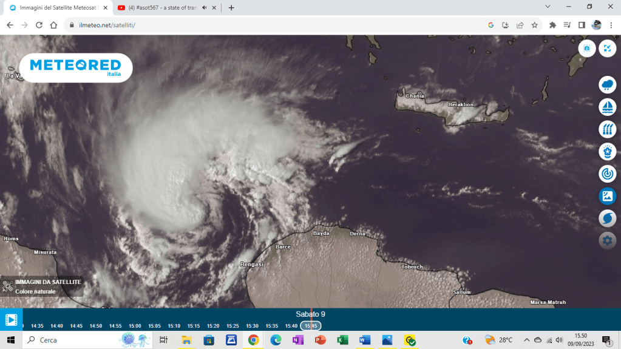This screenshot has width=621, height=349.
Task: Select the rain cloud precipitation layer icon
Action: click(608, 85)
